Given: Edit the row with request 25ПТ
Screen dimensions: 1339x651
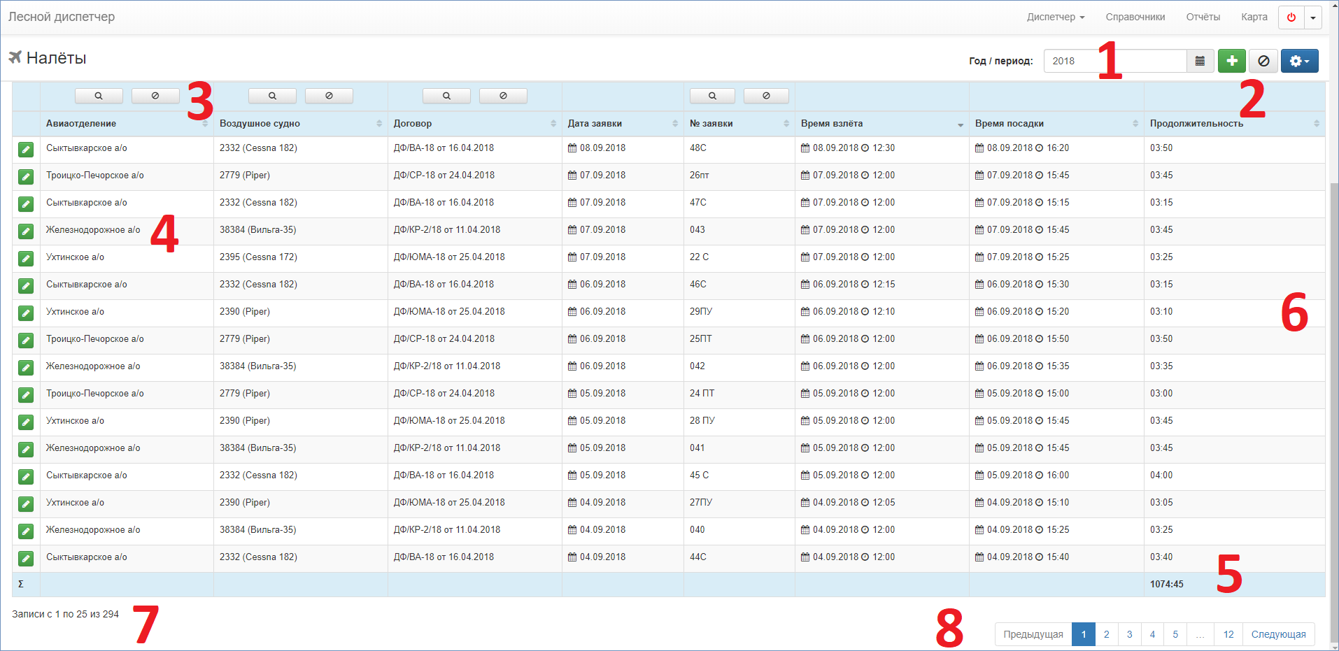Looking at the screenshot, I should coord(26,340).
